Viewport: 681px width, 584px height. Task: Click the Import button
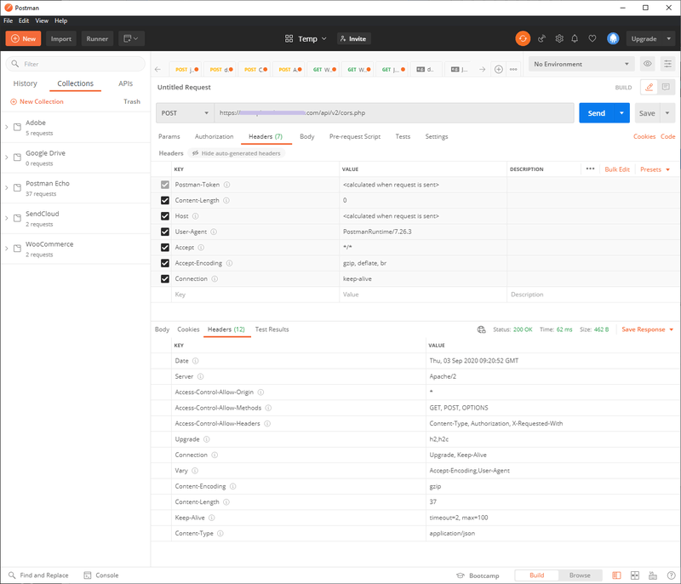(x=61, y=38)
